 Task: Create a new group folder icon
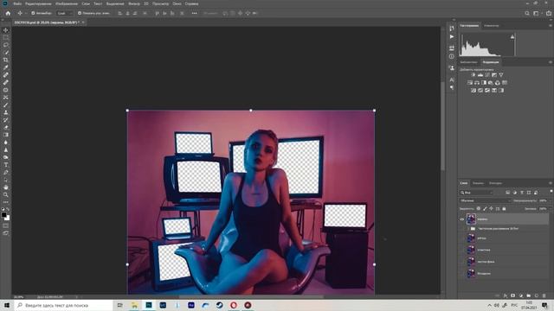[x=529, y=295]
